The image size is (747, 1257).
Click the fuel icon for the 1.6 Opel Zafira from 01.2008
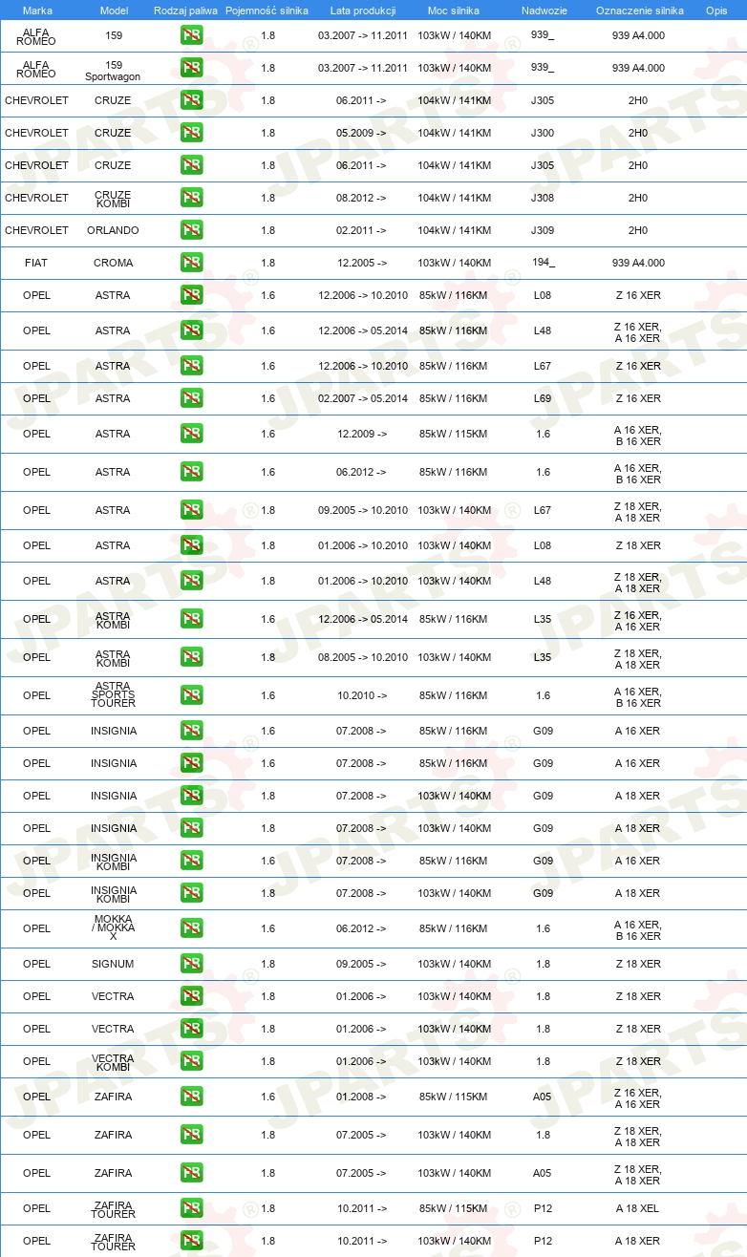pos(191,1097)
